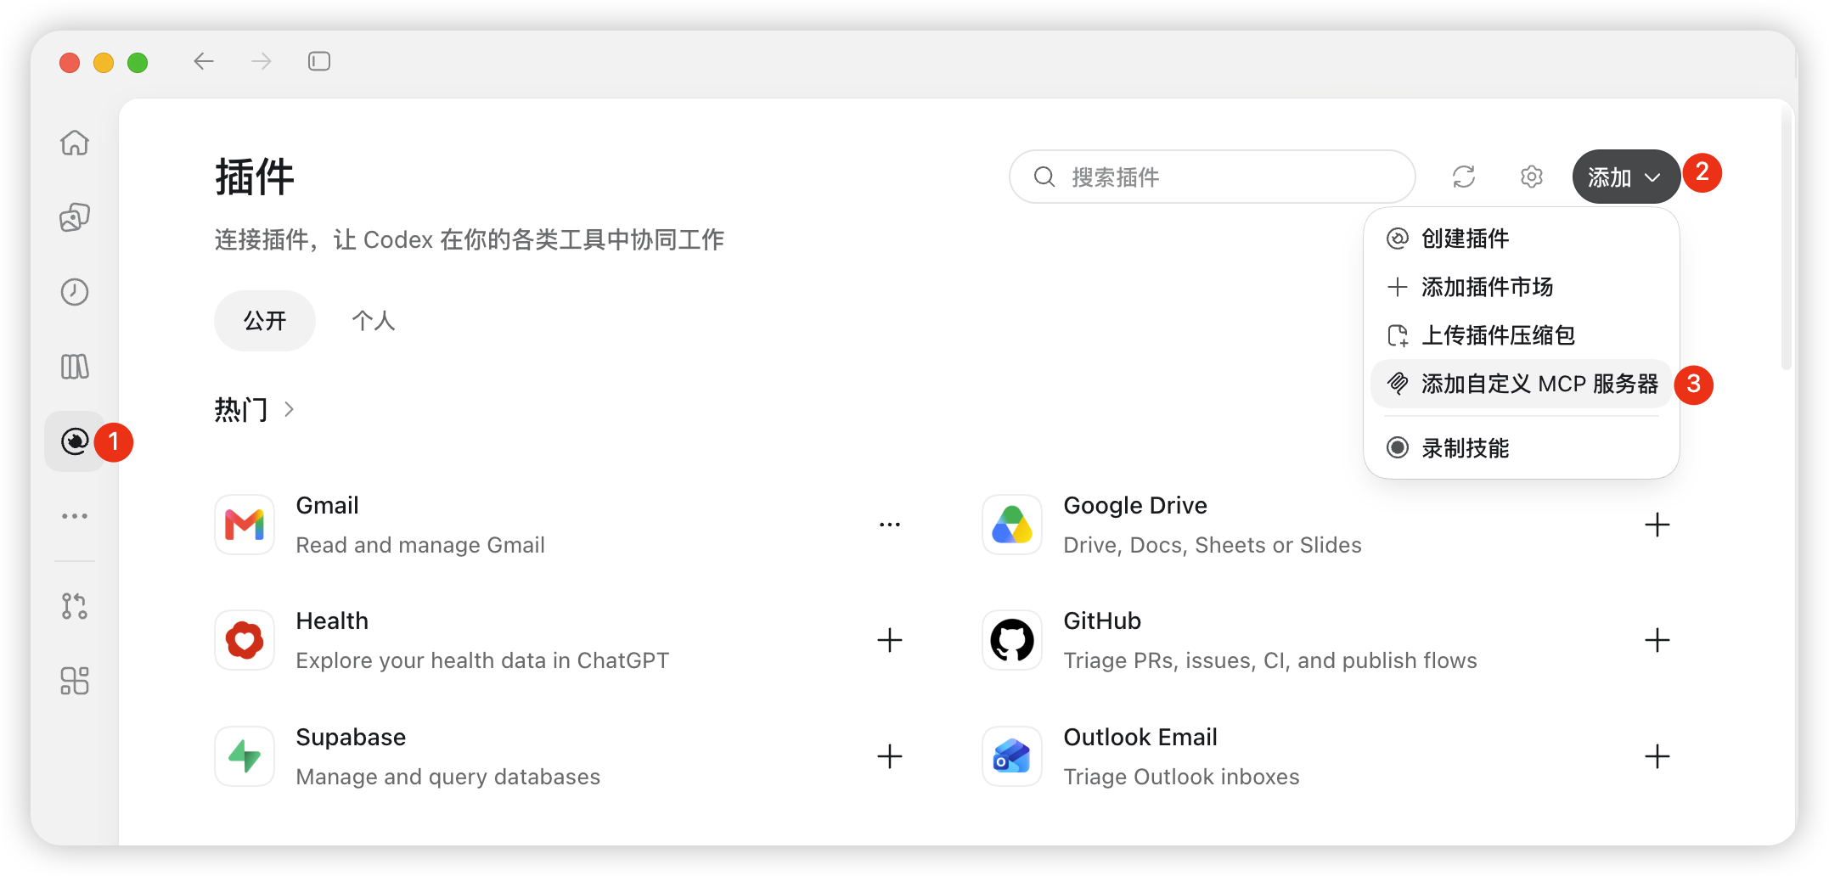Open the chats icon in the sidebar
The height and width of the screenshot is (876, 1829).
(75, 217)
